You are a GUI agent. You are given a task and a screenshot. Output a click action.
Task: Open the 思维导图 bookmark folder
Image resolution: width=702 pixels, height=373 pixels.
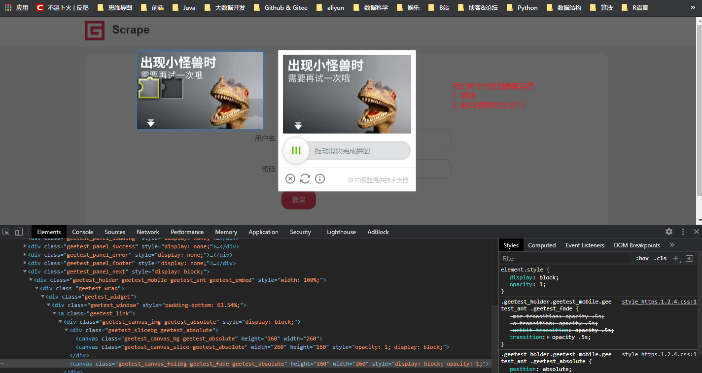pyautogui.click(x=115, y=8)
